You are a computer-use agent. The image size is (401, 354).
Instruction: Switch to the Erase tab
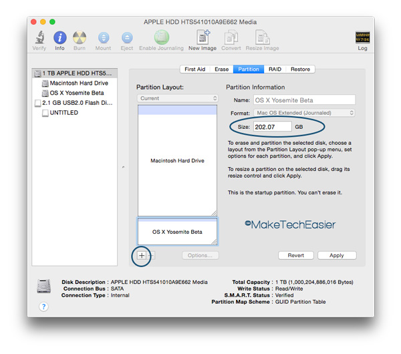pyautogui.click(x=221, y=69)
